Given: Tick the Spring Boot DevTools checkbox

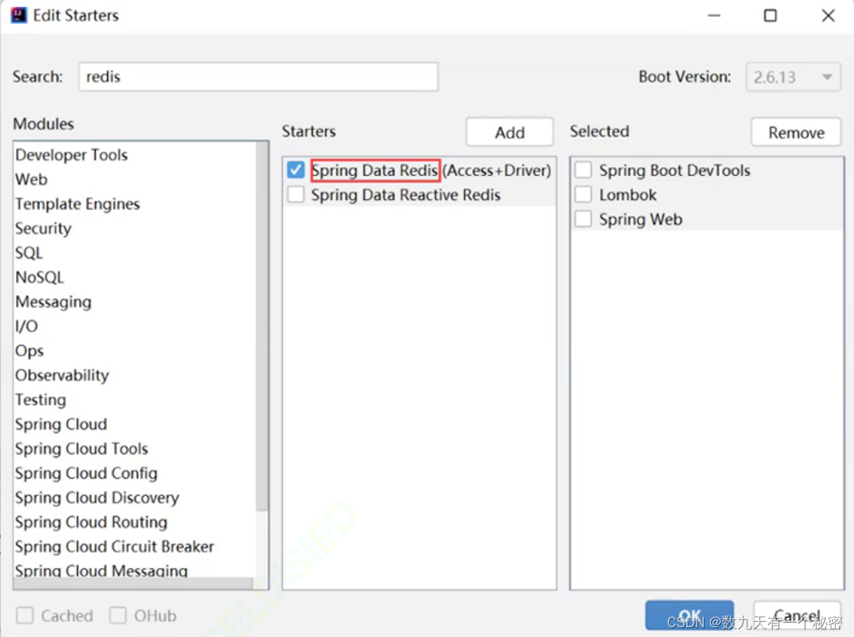Looking at the screenshot, I should click(x=583, y=170).
